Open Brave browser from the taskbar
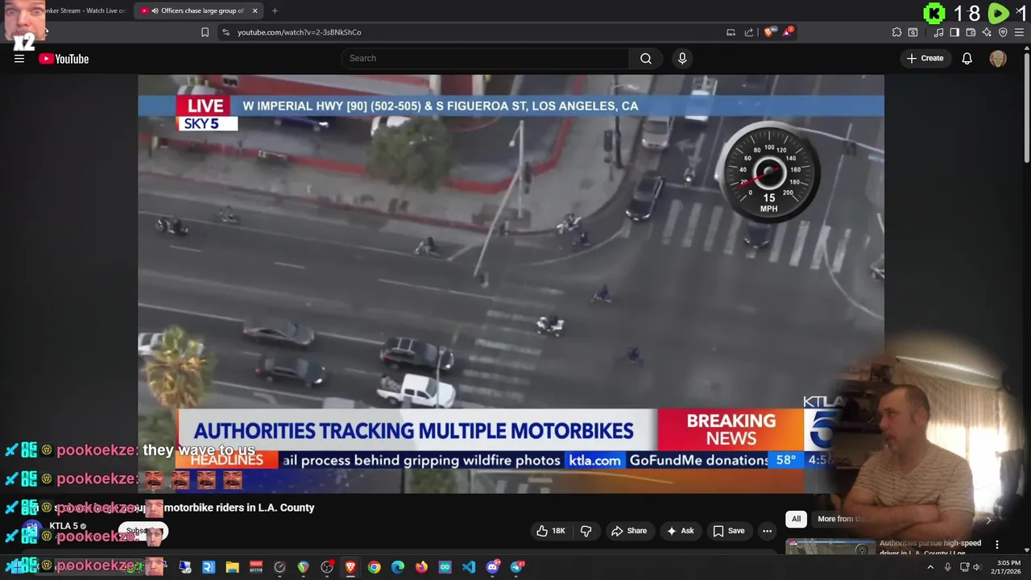 (350, 567)
